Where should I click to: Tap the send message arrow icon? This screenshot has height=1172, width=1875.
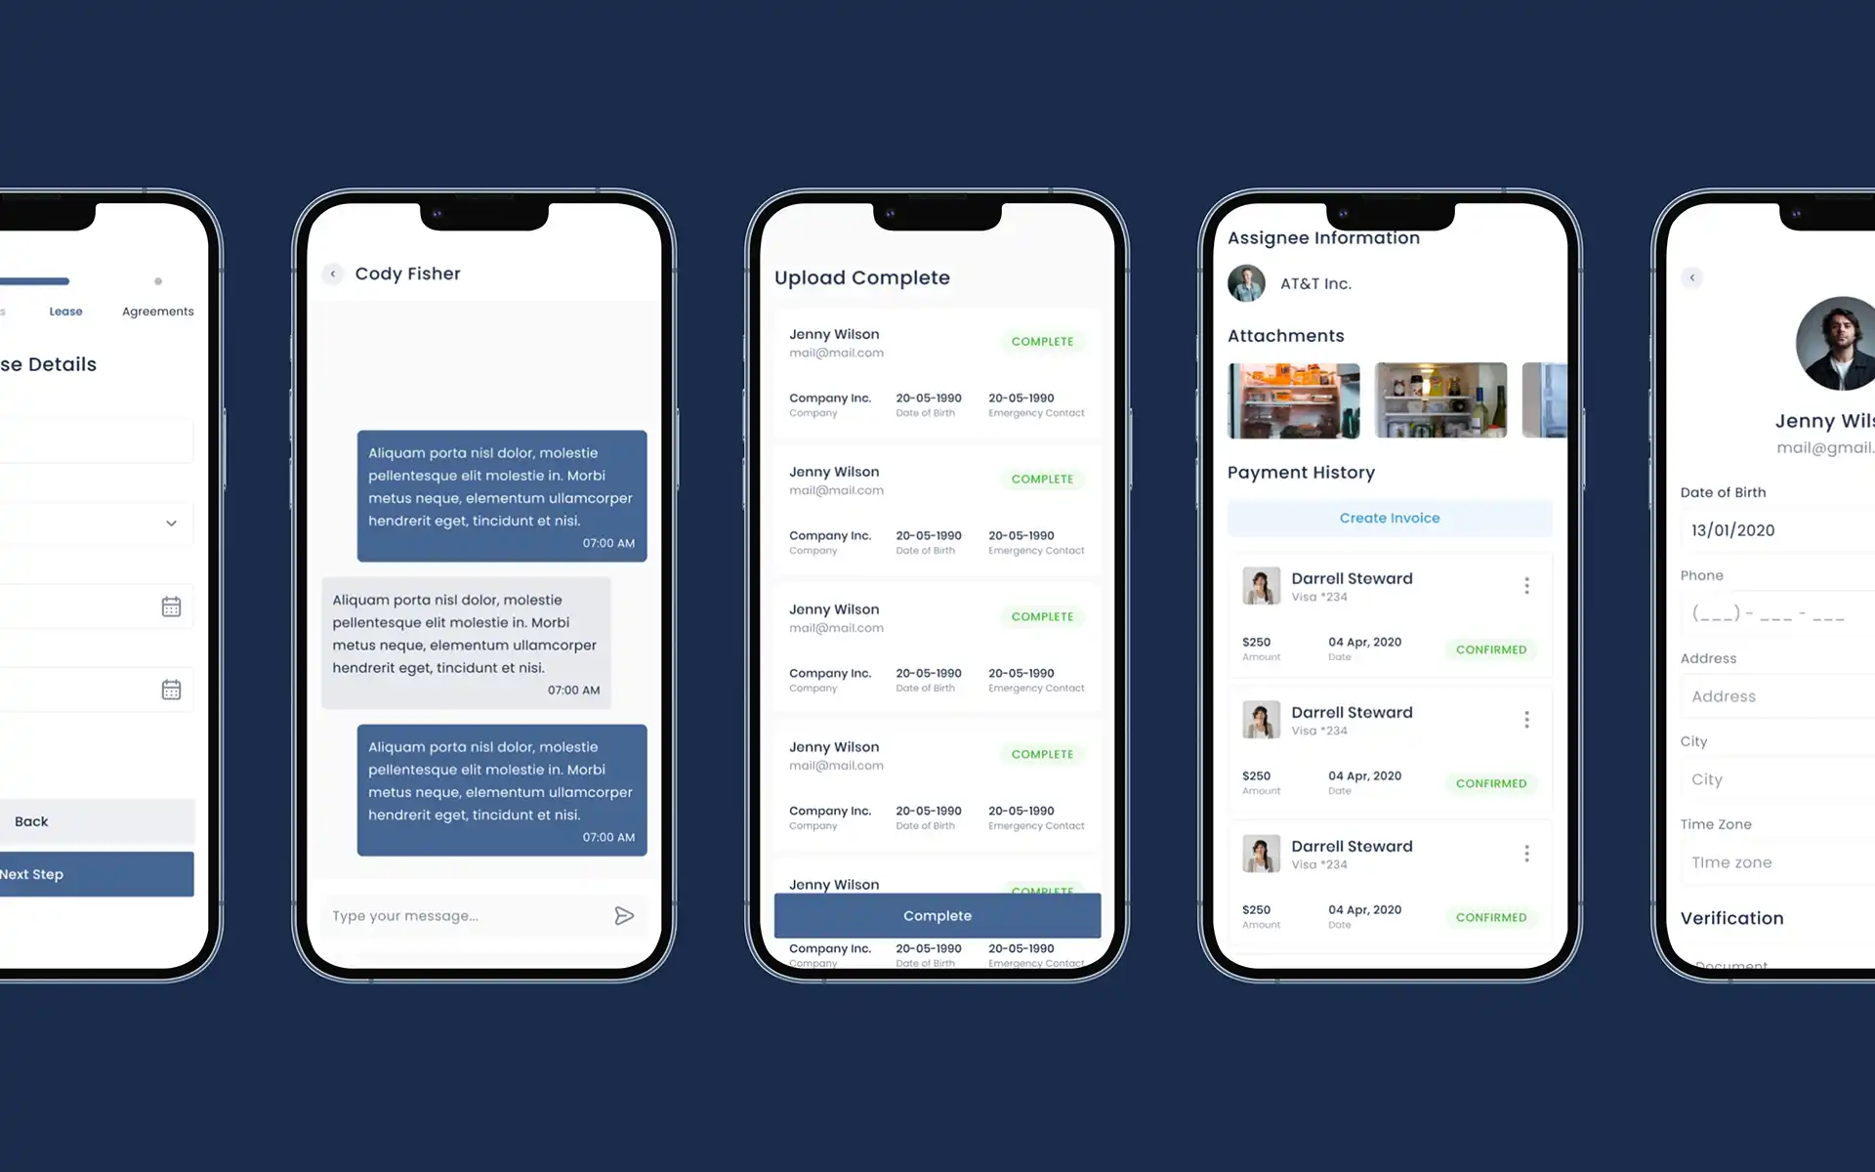624,915
